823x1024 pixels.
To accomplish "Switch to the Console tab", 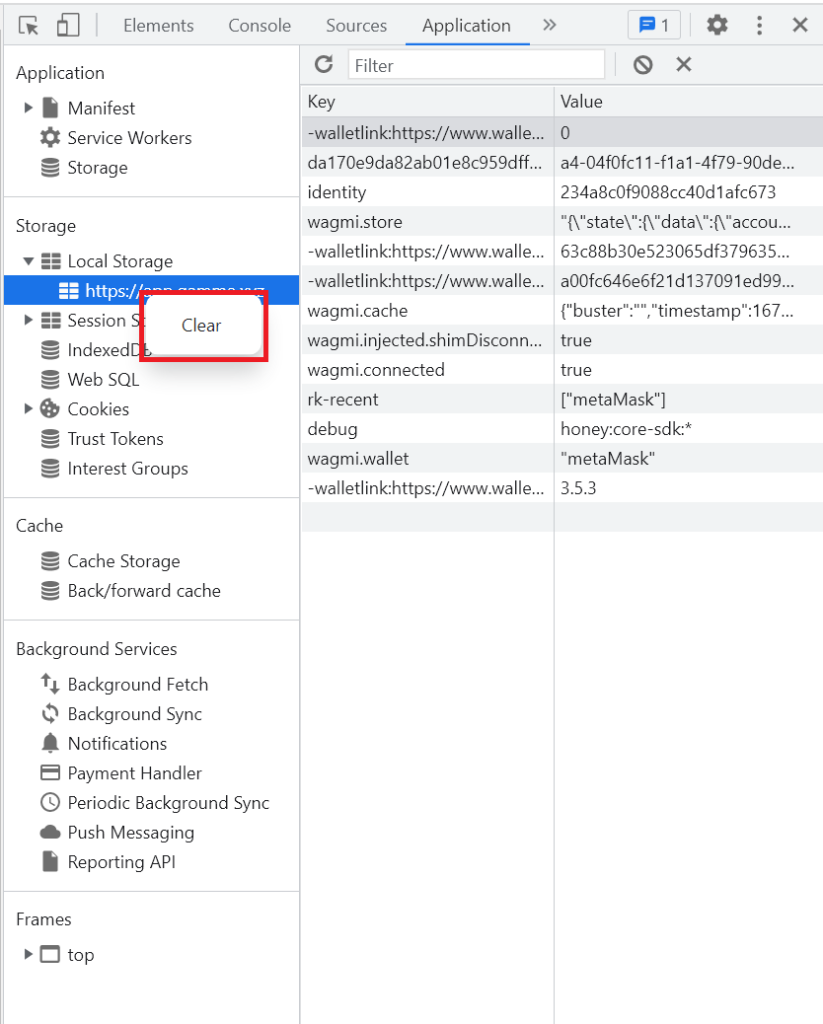I will coord(260,26).
